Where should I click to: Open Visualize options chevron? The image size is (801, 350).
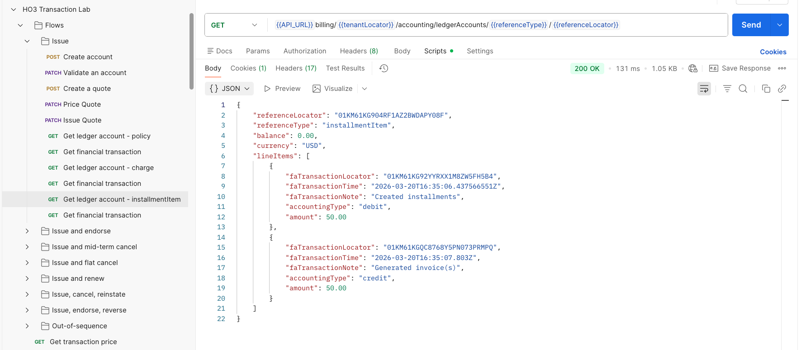[365, 89]
